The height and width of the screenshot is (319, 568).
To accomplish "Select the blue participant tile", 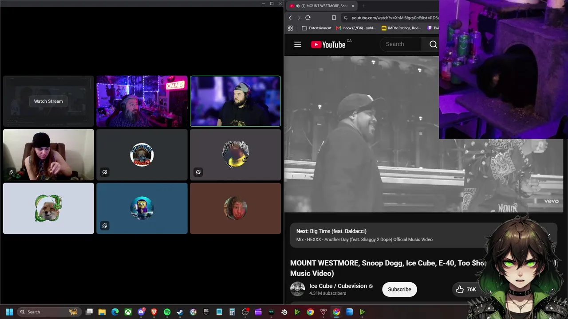I will point(142,208).
